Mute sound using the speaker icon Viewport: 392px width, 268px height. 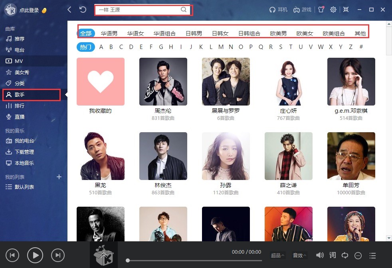coord(320,255)
